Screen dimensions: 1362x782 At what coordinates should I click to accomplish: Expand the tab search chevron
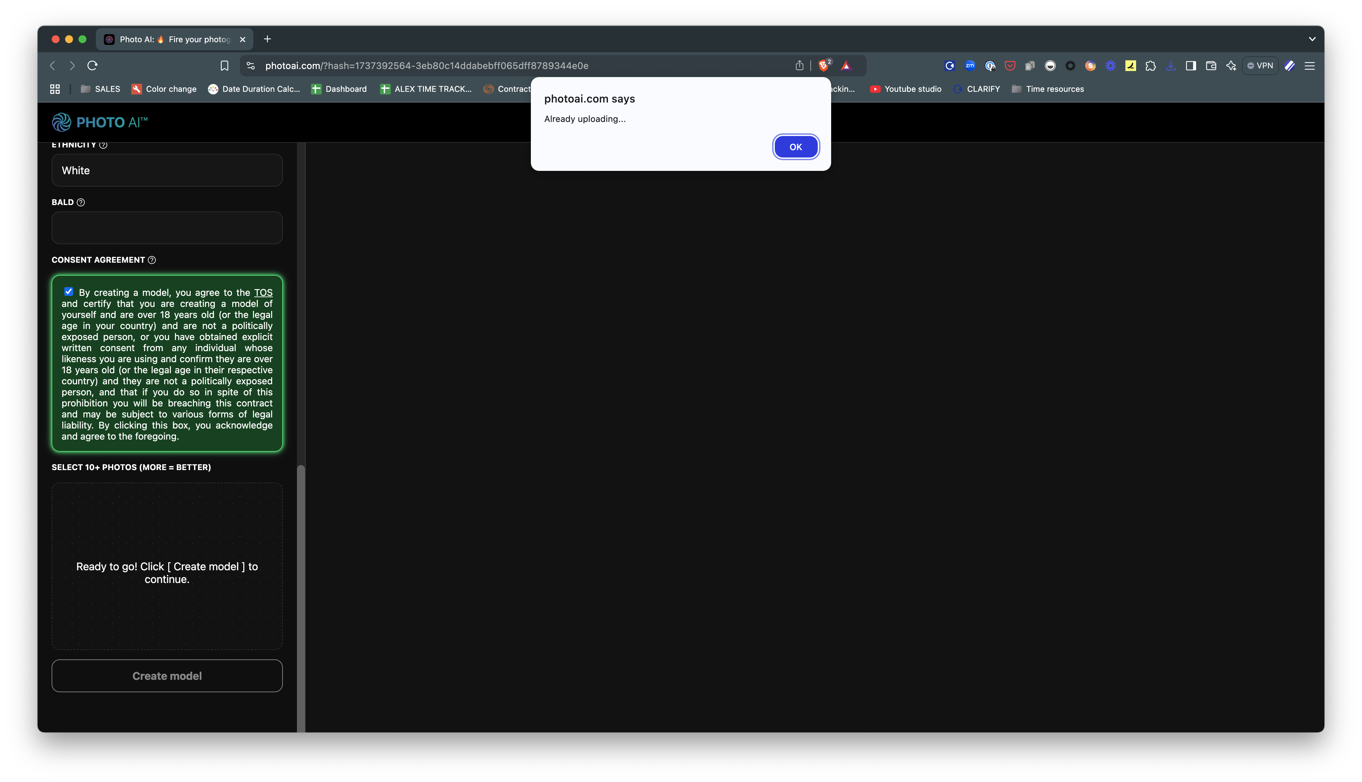tap(1311, 39)
